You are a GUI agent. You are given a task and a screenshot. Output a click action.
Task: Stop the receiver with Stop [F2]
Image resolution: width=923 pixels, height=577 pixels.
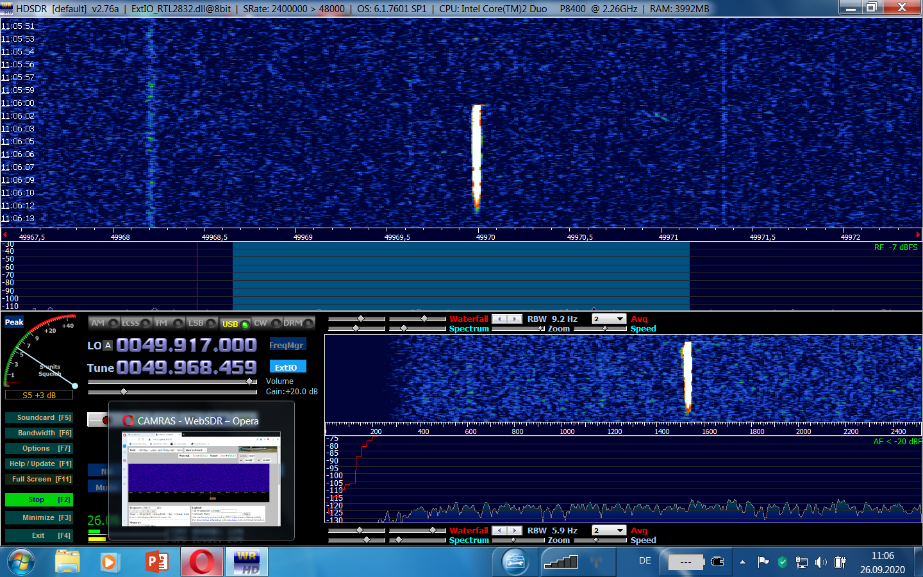(x=38, y=499)
